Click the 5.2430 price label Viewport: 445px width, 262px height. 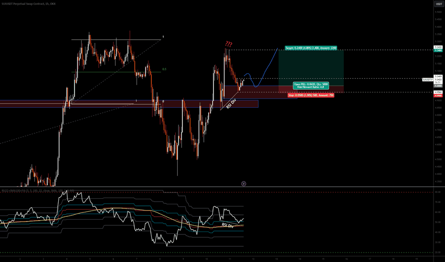pos(438,47)
